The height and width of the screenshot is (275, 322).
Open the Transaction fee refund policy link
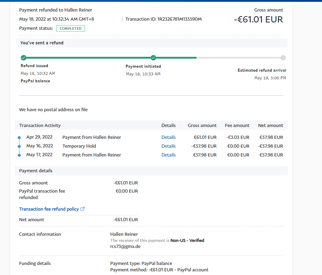(x=49, y=209)
